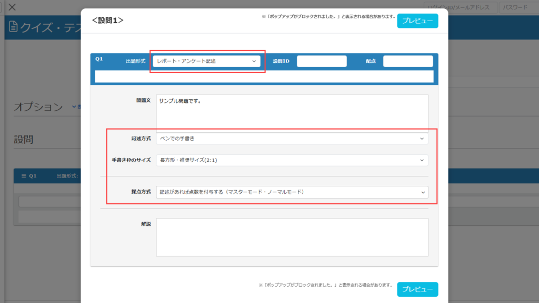Click the first input row under background Q1
The image size is (539, 303).
coord(50,202)
